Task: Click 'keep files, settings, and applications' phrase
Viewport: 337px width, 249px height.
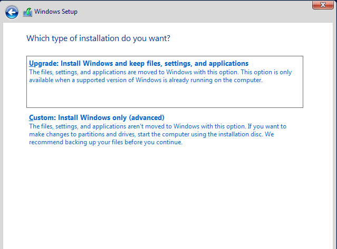Action: click(189, 64)
